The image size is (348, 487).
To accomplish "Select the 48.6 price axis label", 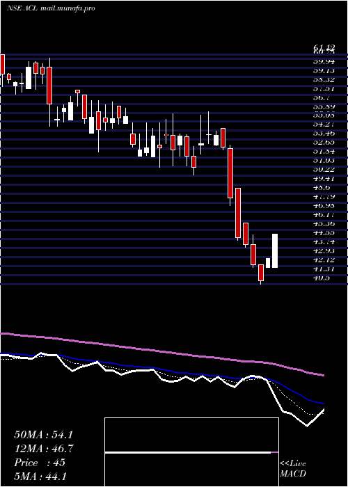I will click(322, 188).
